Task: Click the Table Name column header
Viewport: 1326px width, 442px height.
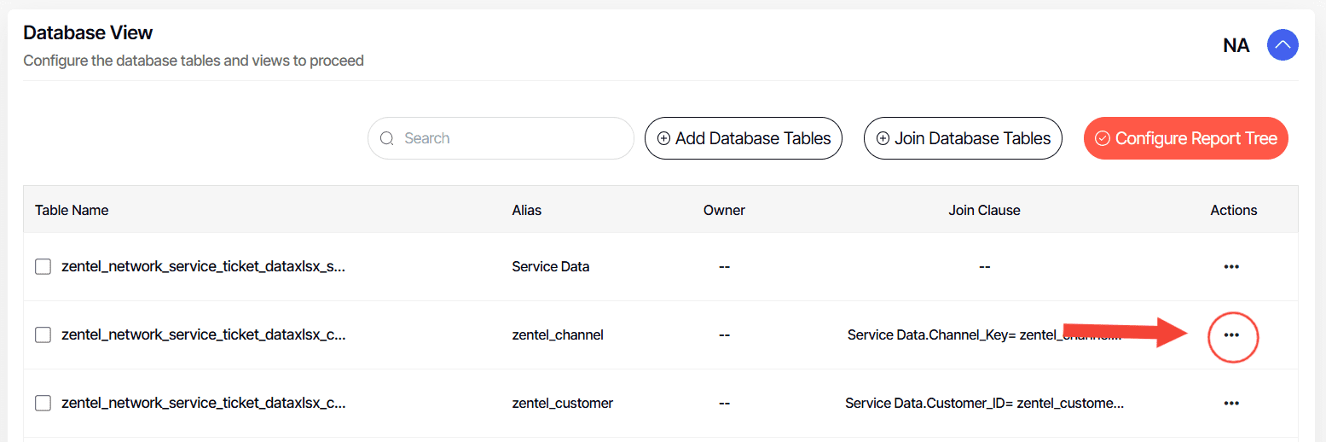Action: tap(72, 210)
